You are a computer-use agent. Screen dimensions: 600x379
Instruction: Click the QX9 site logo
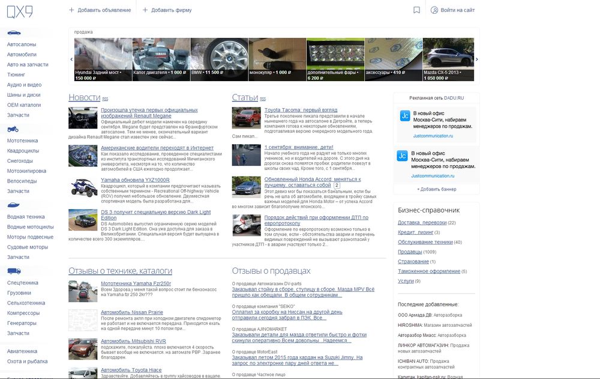[20, 11]
